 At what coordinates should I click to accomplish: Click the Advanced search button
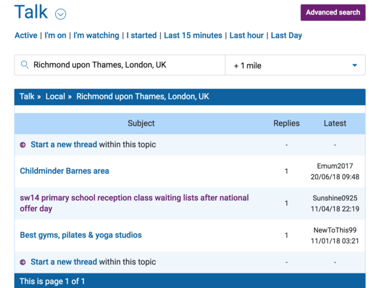[333, 12]
